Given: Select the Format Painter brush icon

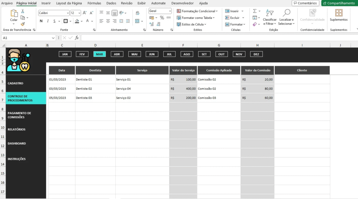Looking at the screenshot, I should pos(23,24).
